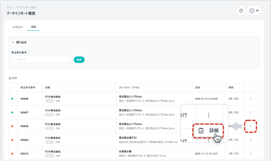The height and width of the screenshot is (162, 271).
Task: Open the user account menu in the header
Action: coord(254,11)
